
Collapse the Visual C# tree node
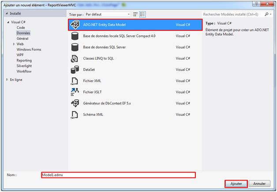coord(8,22)
